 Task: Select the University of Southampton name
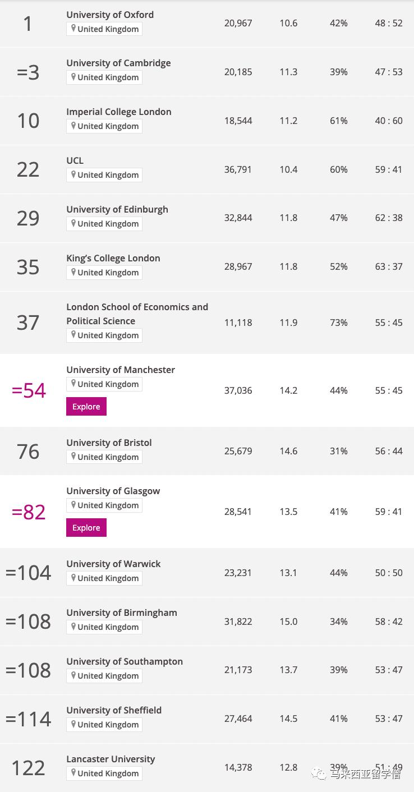(125, 661)
